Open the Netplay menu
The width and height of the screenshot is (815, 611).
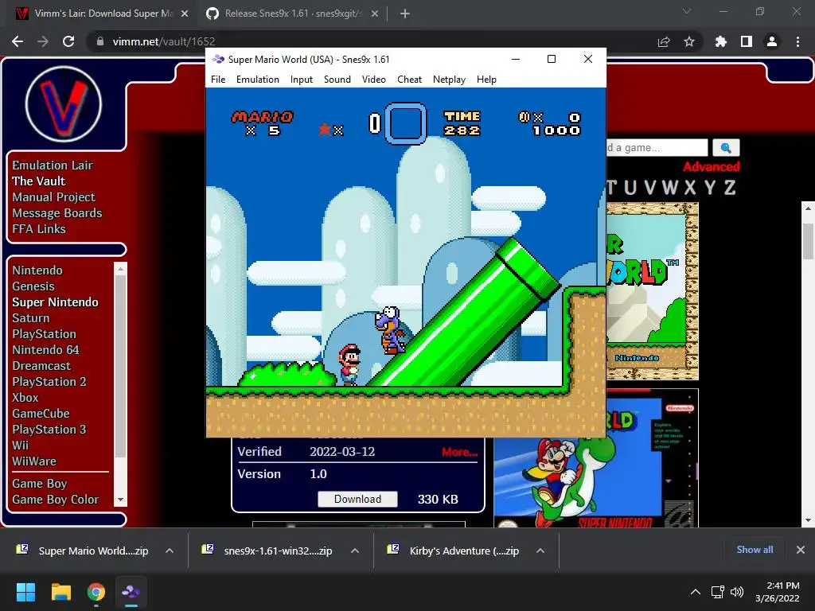tap(449, 80)
